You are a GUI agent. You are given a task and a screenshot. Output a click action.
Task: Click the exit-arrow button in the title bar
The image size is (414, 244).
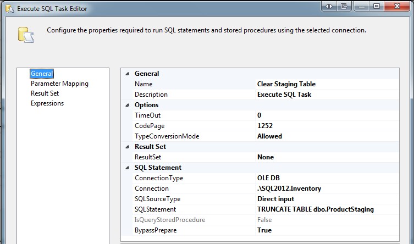pos(345,7)
